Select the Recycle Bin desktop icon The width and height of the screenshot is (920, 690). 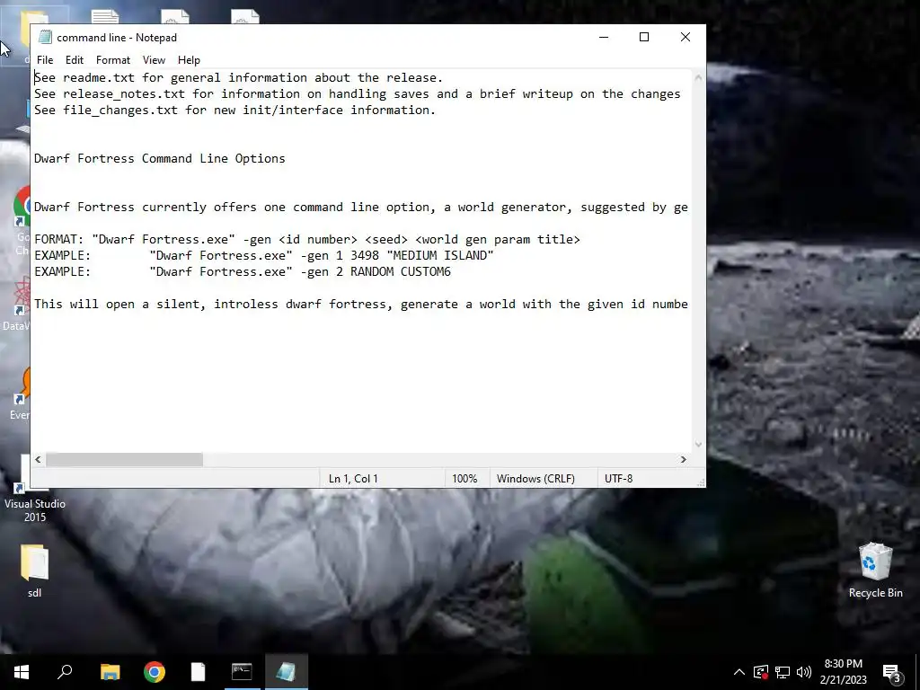pyautogui.click(x=875, y=571)
